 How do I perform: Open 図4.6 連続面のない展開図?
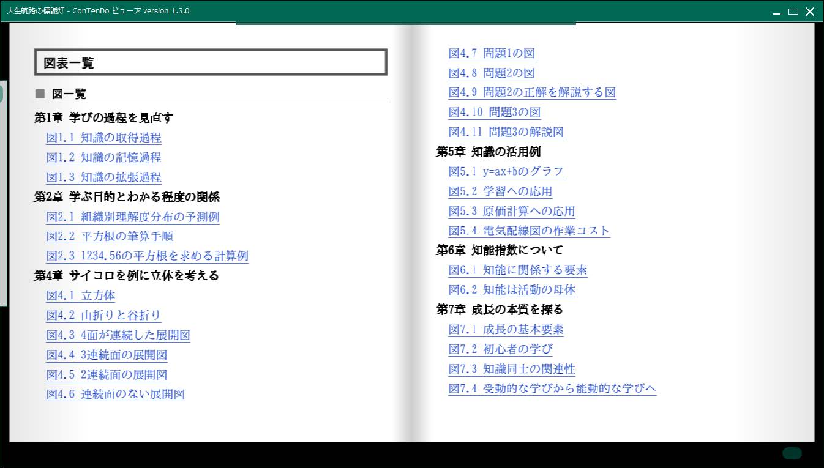(115, 395)
